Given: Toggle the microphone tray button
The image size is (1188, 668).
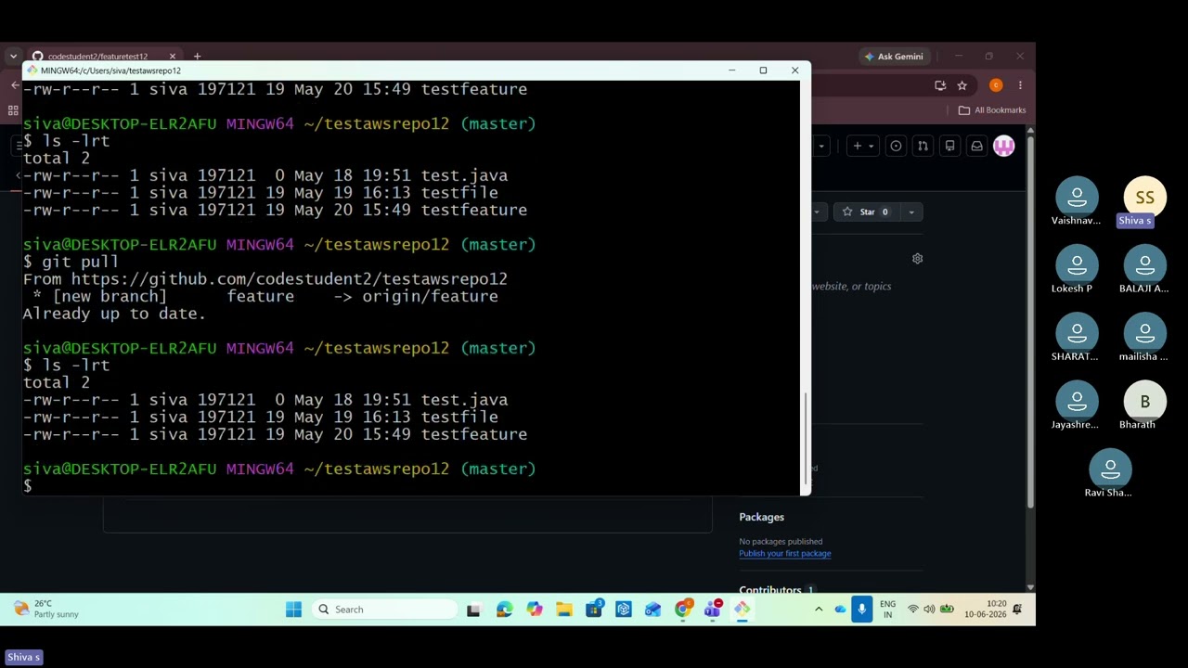Looking at the screenshot, I should tap(862, 610).
